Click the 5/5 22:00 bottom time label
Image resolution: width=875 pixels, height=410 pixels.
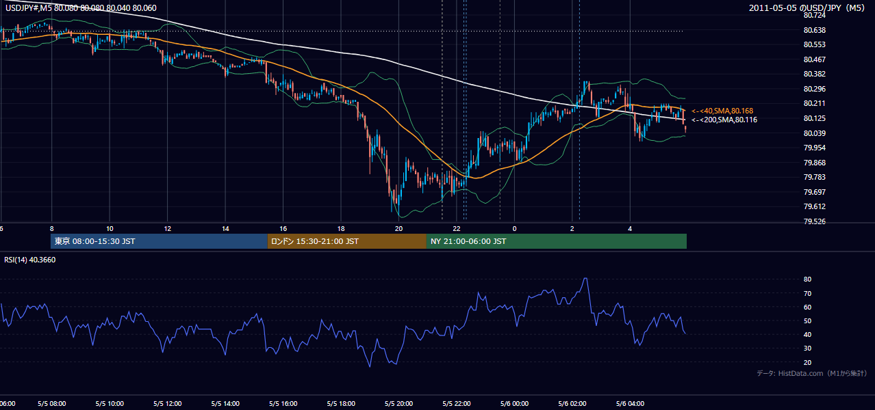[x=457, y=403]
